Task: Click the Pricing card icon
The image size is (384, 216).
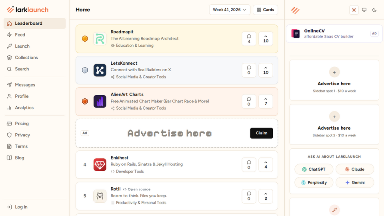Action: (9, 124)
